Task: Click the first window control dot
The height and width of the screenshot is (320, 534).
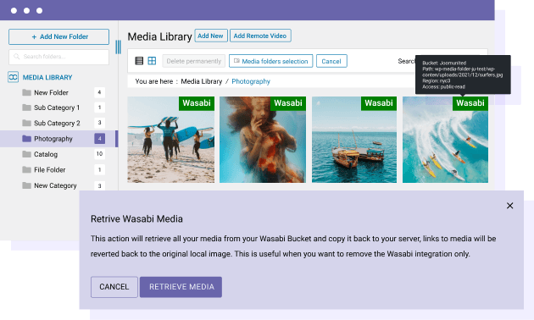Action: click(14, 10)
